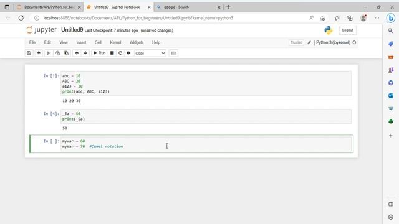Go back in browser history

(x=8, y=18)
